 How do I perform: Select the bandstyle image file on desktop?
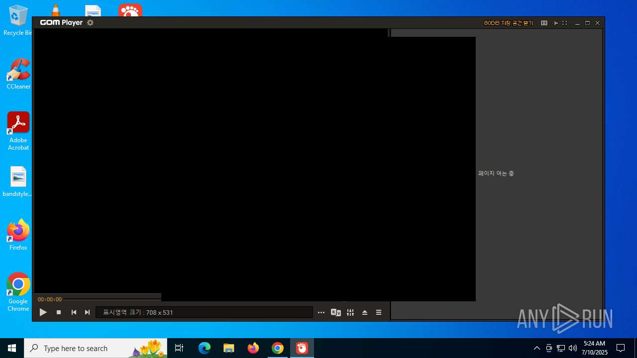pyautogui.click(x=18, y=182)
